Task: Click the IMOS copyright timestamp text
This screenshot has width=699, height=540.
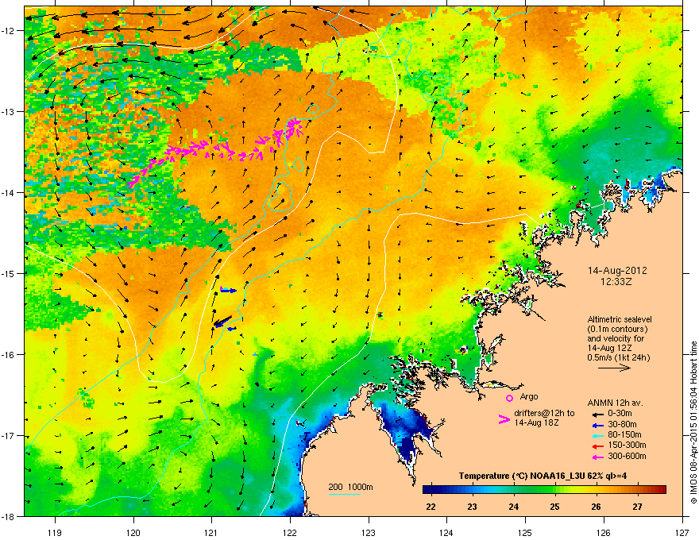Action: click(x=693, y=422)
